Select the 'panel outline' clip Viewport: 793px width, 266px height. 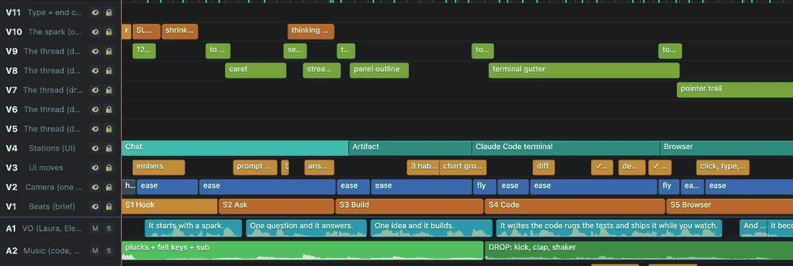pyautogui.click(x=379, y=70)
